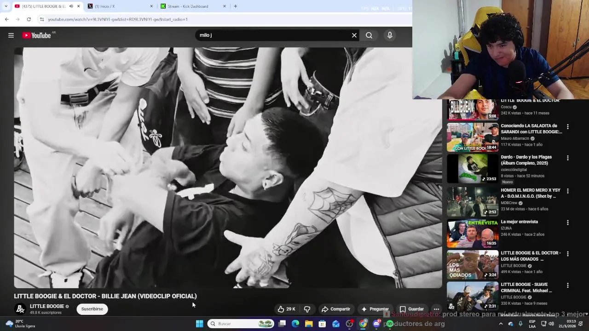
Task: Open Conociendo LA SALADITA video thumbnail
Action: [473, 137]
